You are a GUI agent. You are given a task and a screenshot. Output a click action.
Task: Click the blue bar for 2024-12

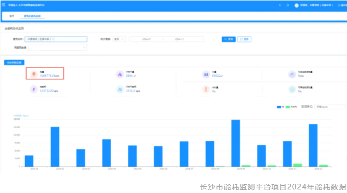313,145
